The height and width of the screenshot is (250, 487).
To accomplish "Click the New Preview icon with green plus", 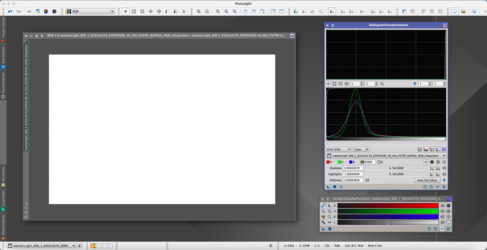I will point(296,11).
